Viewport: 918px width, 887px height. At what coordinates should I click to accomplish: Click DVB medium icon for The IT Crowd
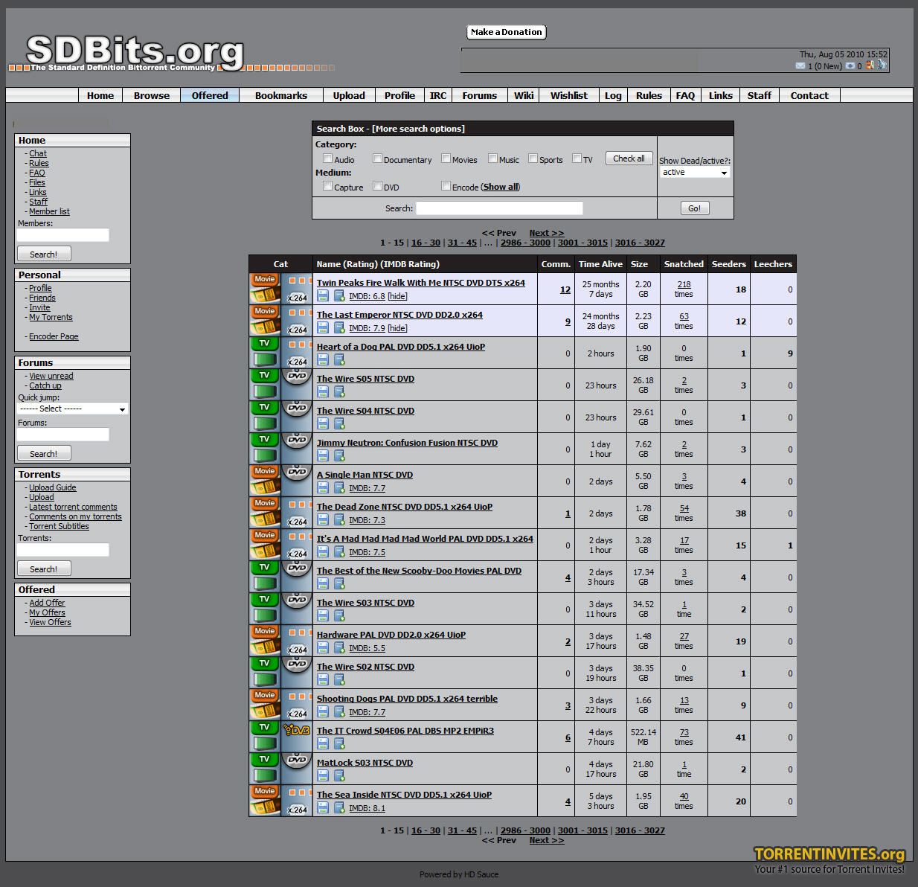(297, 737)
